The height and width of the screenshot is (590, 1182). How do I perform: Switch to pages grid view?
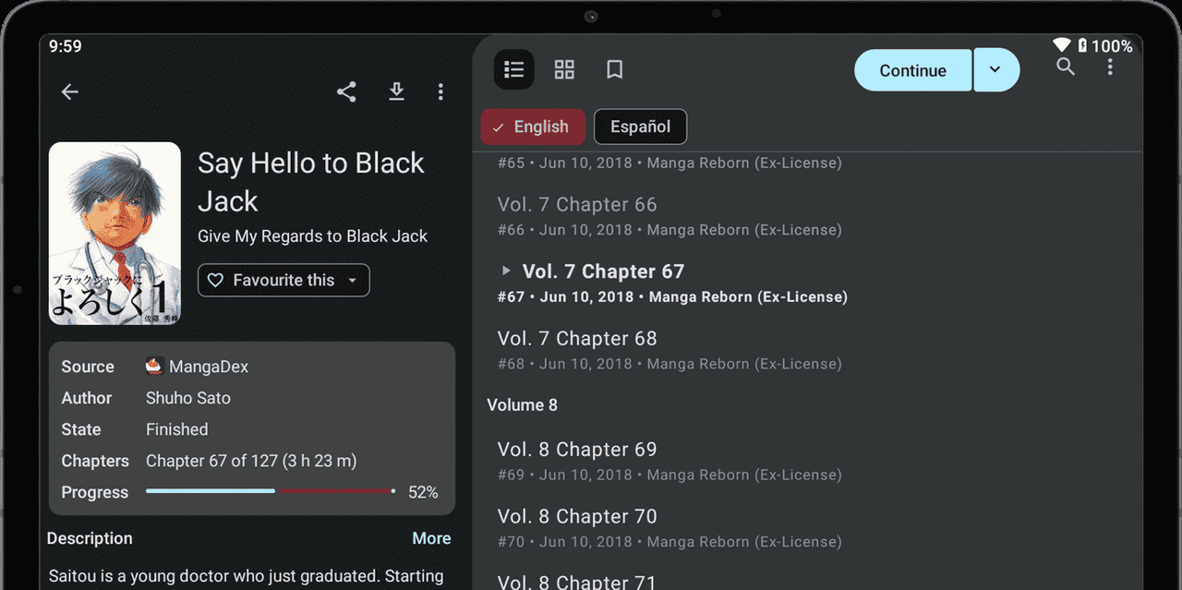[x=564, y=70]
